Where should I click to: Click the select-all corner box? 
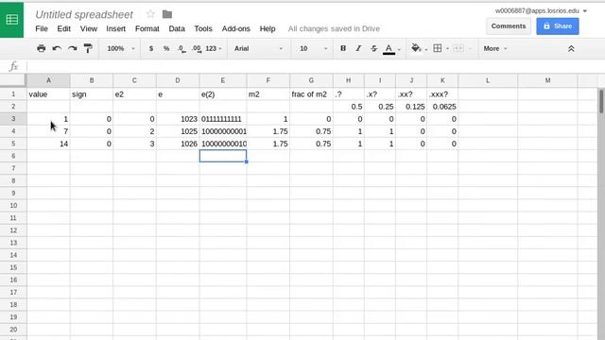tap(12, 80)
